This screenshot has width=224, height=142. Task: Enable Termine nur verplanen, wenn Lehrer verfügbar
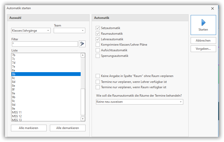tap(98, 82)
